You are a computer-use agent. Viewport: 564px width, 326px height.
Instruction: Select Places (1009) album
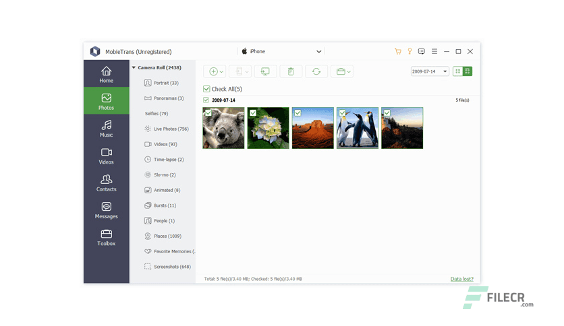pyautogui.click(x=162, y=236)
